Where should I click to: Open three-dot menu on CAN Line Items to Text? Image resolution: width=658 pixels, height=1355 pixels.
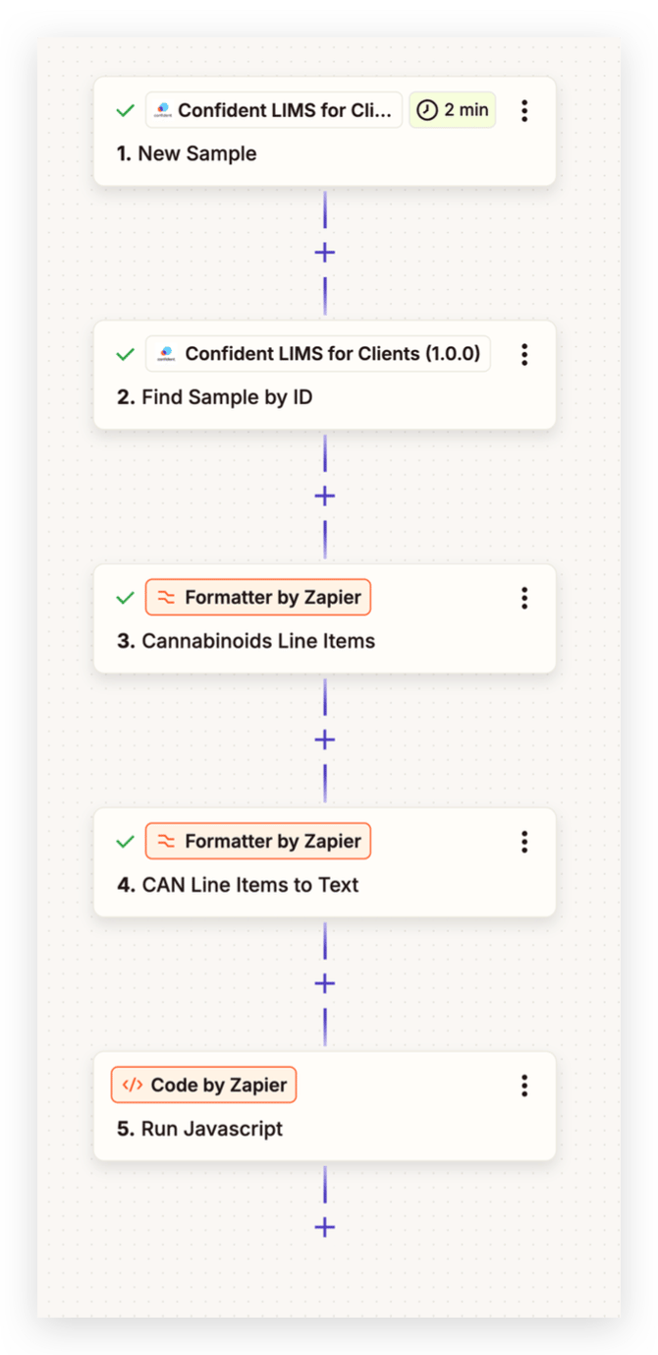[x=524, y=842]
